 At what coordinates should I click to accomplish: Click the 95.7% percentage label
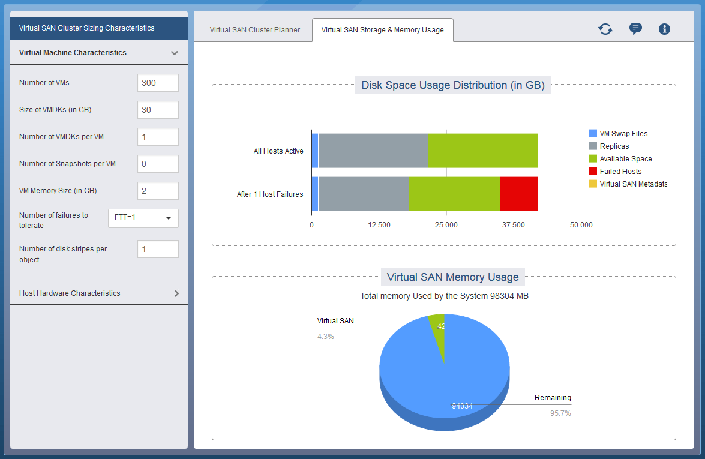point(560,413)
